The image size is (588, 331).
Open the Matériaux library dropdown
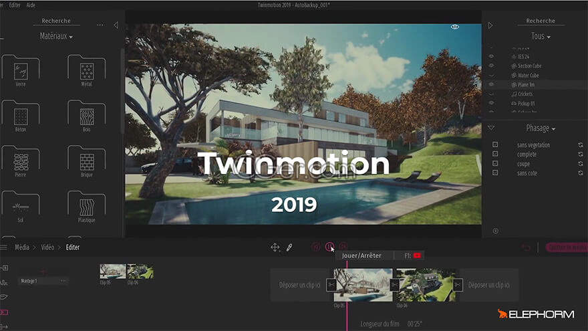click(56, 36)
